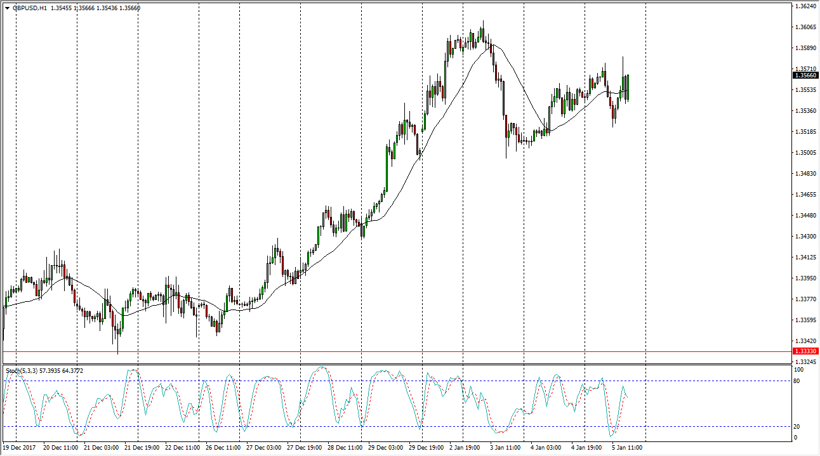This screenshot has width=820, height=456.
Task: Click the 1.33245 price axis label
Action: coord(805,362)
